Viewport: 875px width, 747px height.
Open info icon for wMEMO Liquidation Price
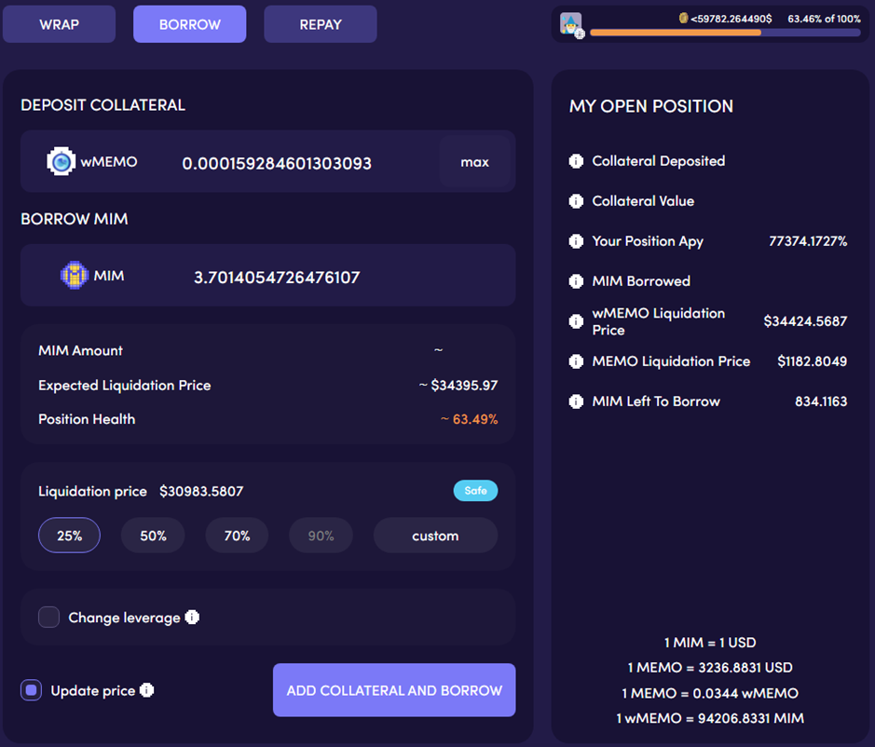[x=576, y=321]
